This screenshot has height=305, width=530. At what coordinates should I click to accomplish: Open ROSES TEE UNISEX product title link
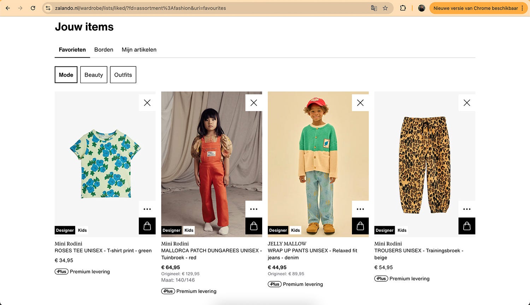click(103, 251)
